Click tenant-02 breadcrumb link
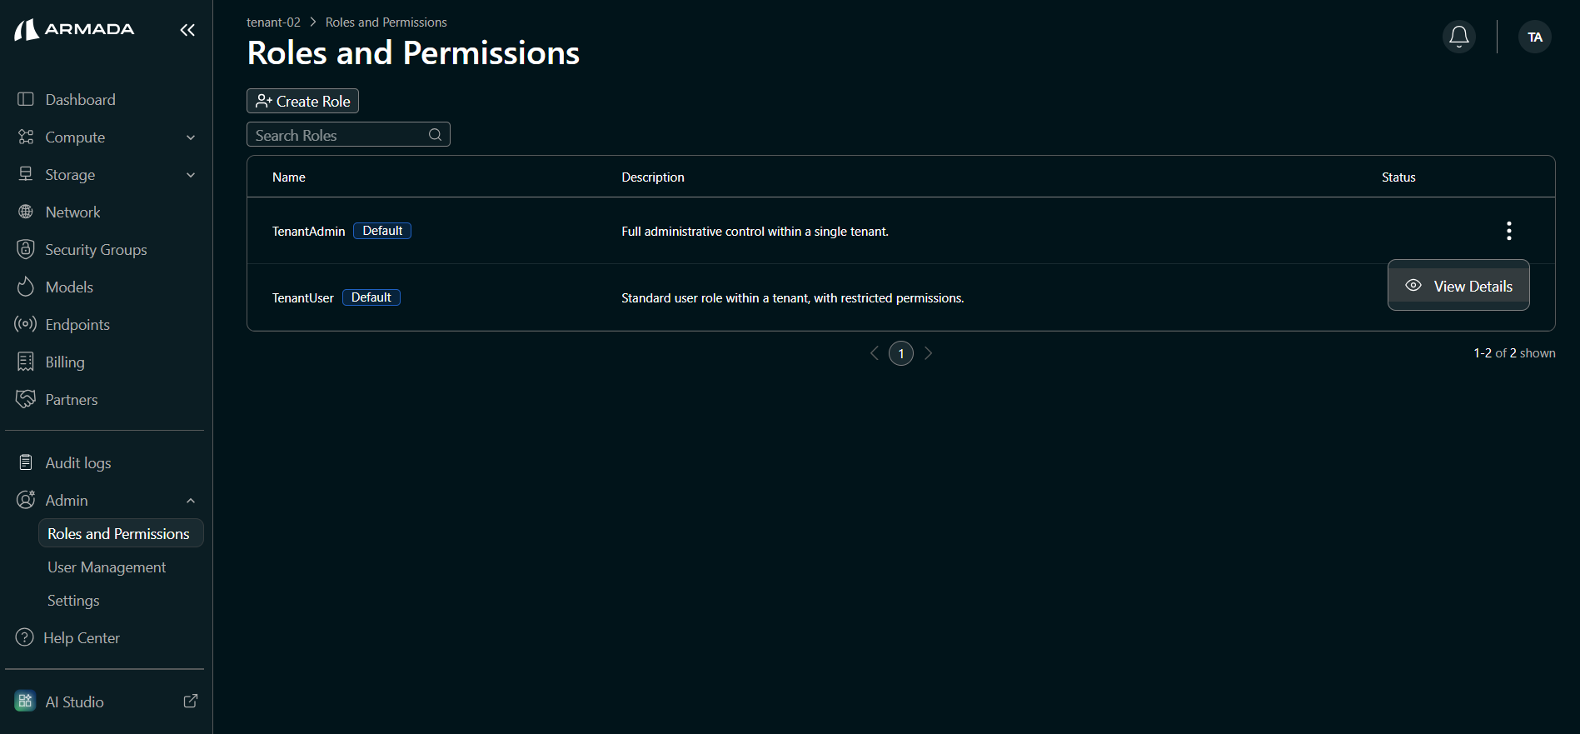The image size is (1580, 734). (273, 22)
